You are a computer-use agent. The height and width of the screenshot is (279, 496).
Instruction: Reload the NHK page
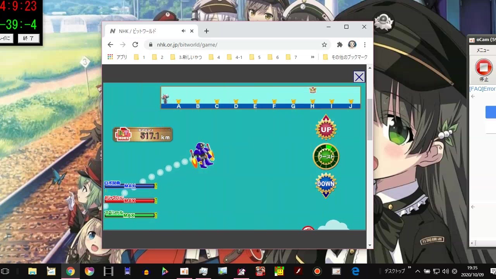(135, 45)
